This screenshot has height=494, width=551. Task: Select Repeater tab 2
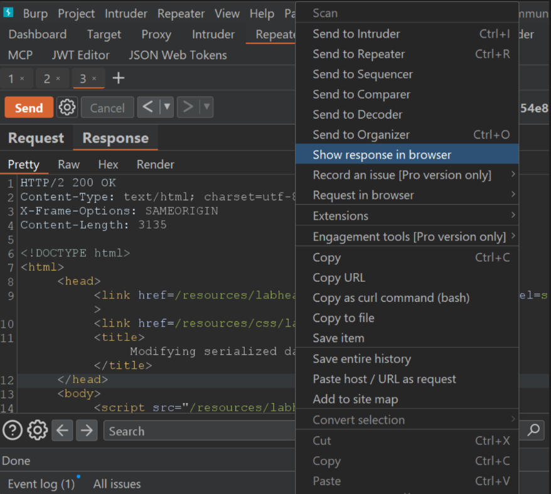[x=47, y=78]
